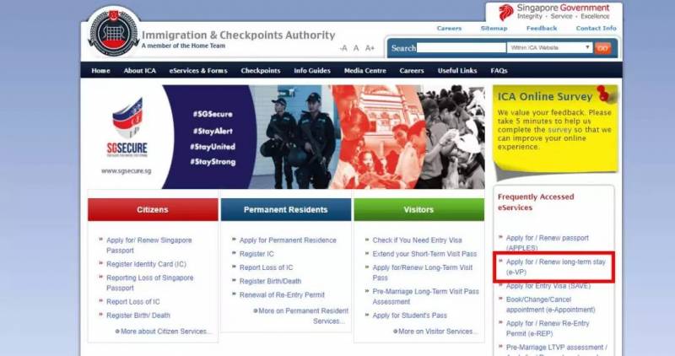Click the red pushpin on survey note
675x356 pixels.
[x=606, y=94]
